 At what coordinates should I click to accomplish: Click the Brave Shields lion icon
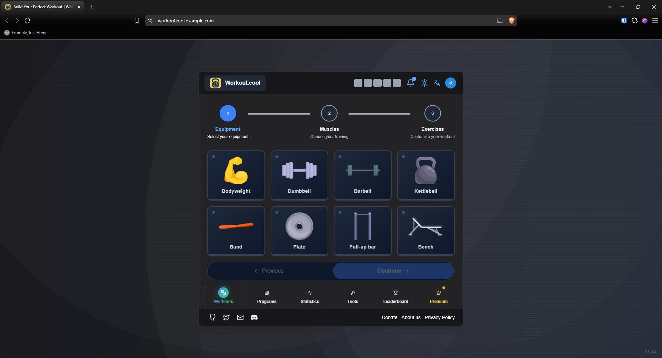coord(511,21)
